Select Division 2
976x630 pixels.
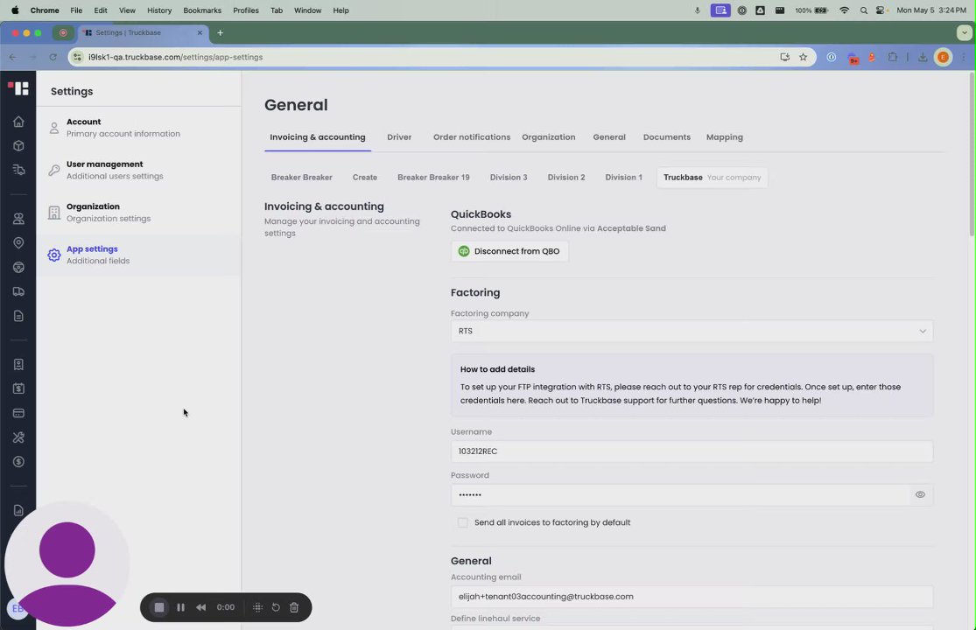pyautogui.click(x=565, y=178)
